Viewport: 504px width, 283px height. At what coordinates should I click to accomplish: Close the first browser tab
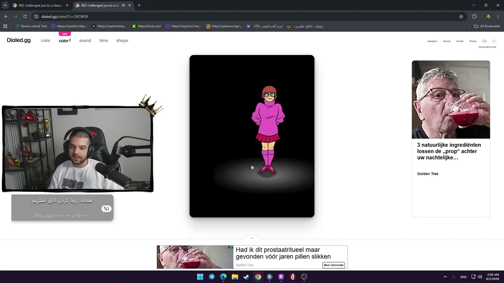[x=67, y=6]
